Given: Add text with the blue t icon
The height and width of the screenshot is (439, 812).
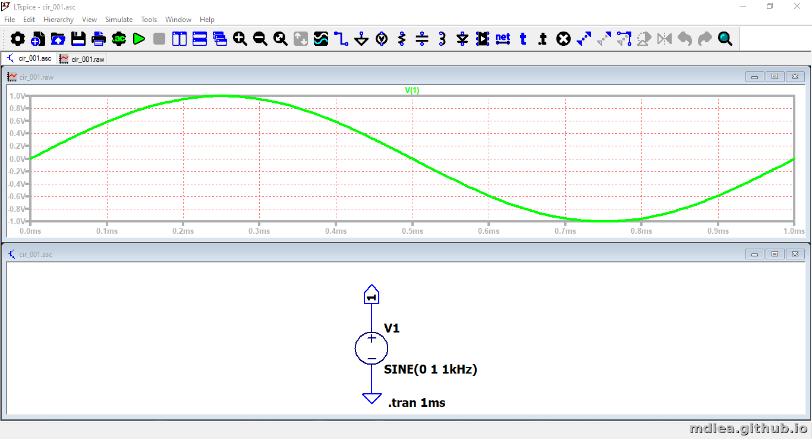Looking at the screenshot, I should [523, 39].
